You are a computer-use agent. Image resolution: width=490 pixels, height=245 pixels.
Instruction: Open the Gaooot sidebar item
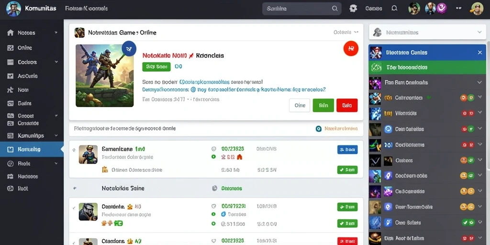point(26,116)
